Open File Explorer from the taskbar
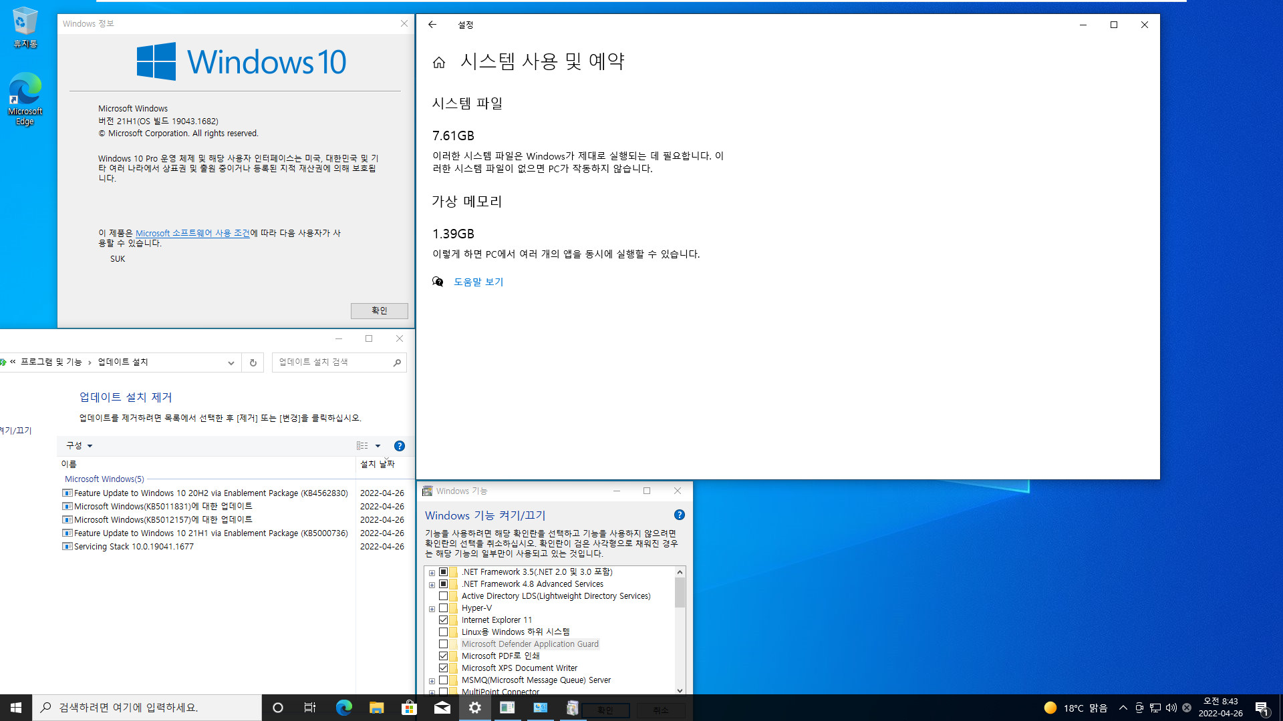The height and width of the screenshot is (721, 1283). (376, 708)
